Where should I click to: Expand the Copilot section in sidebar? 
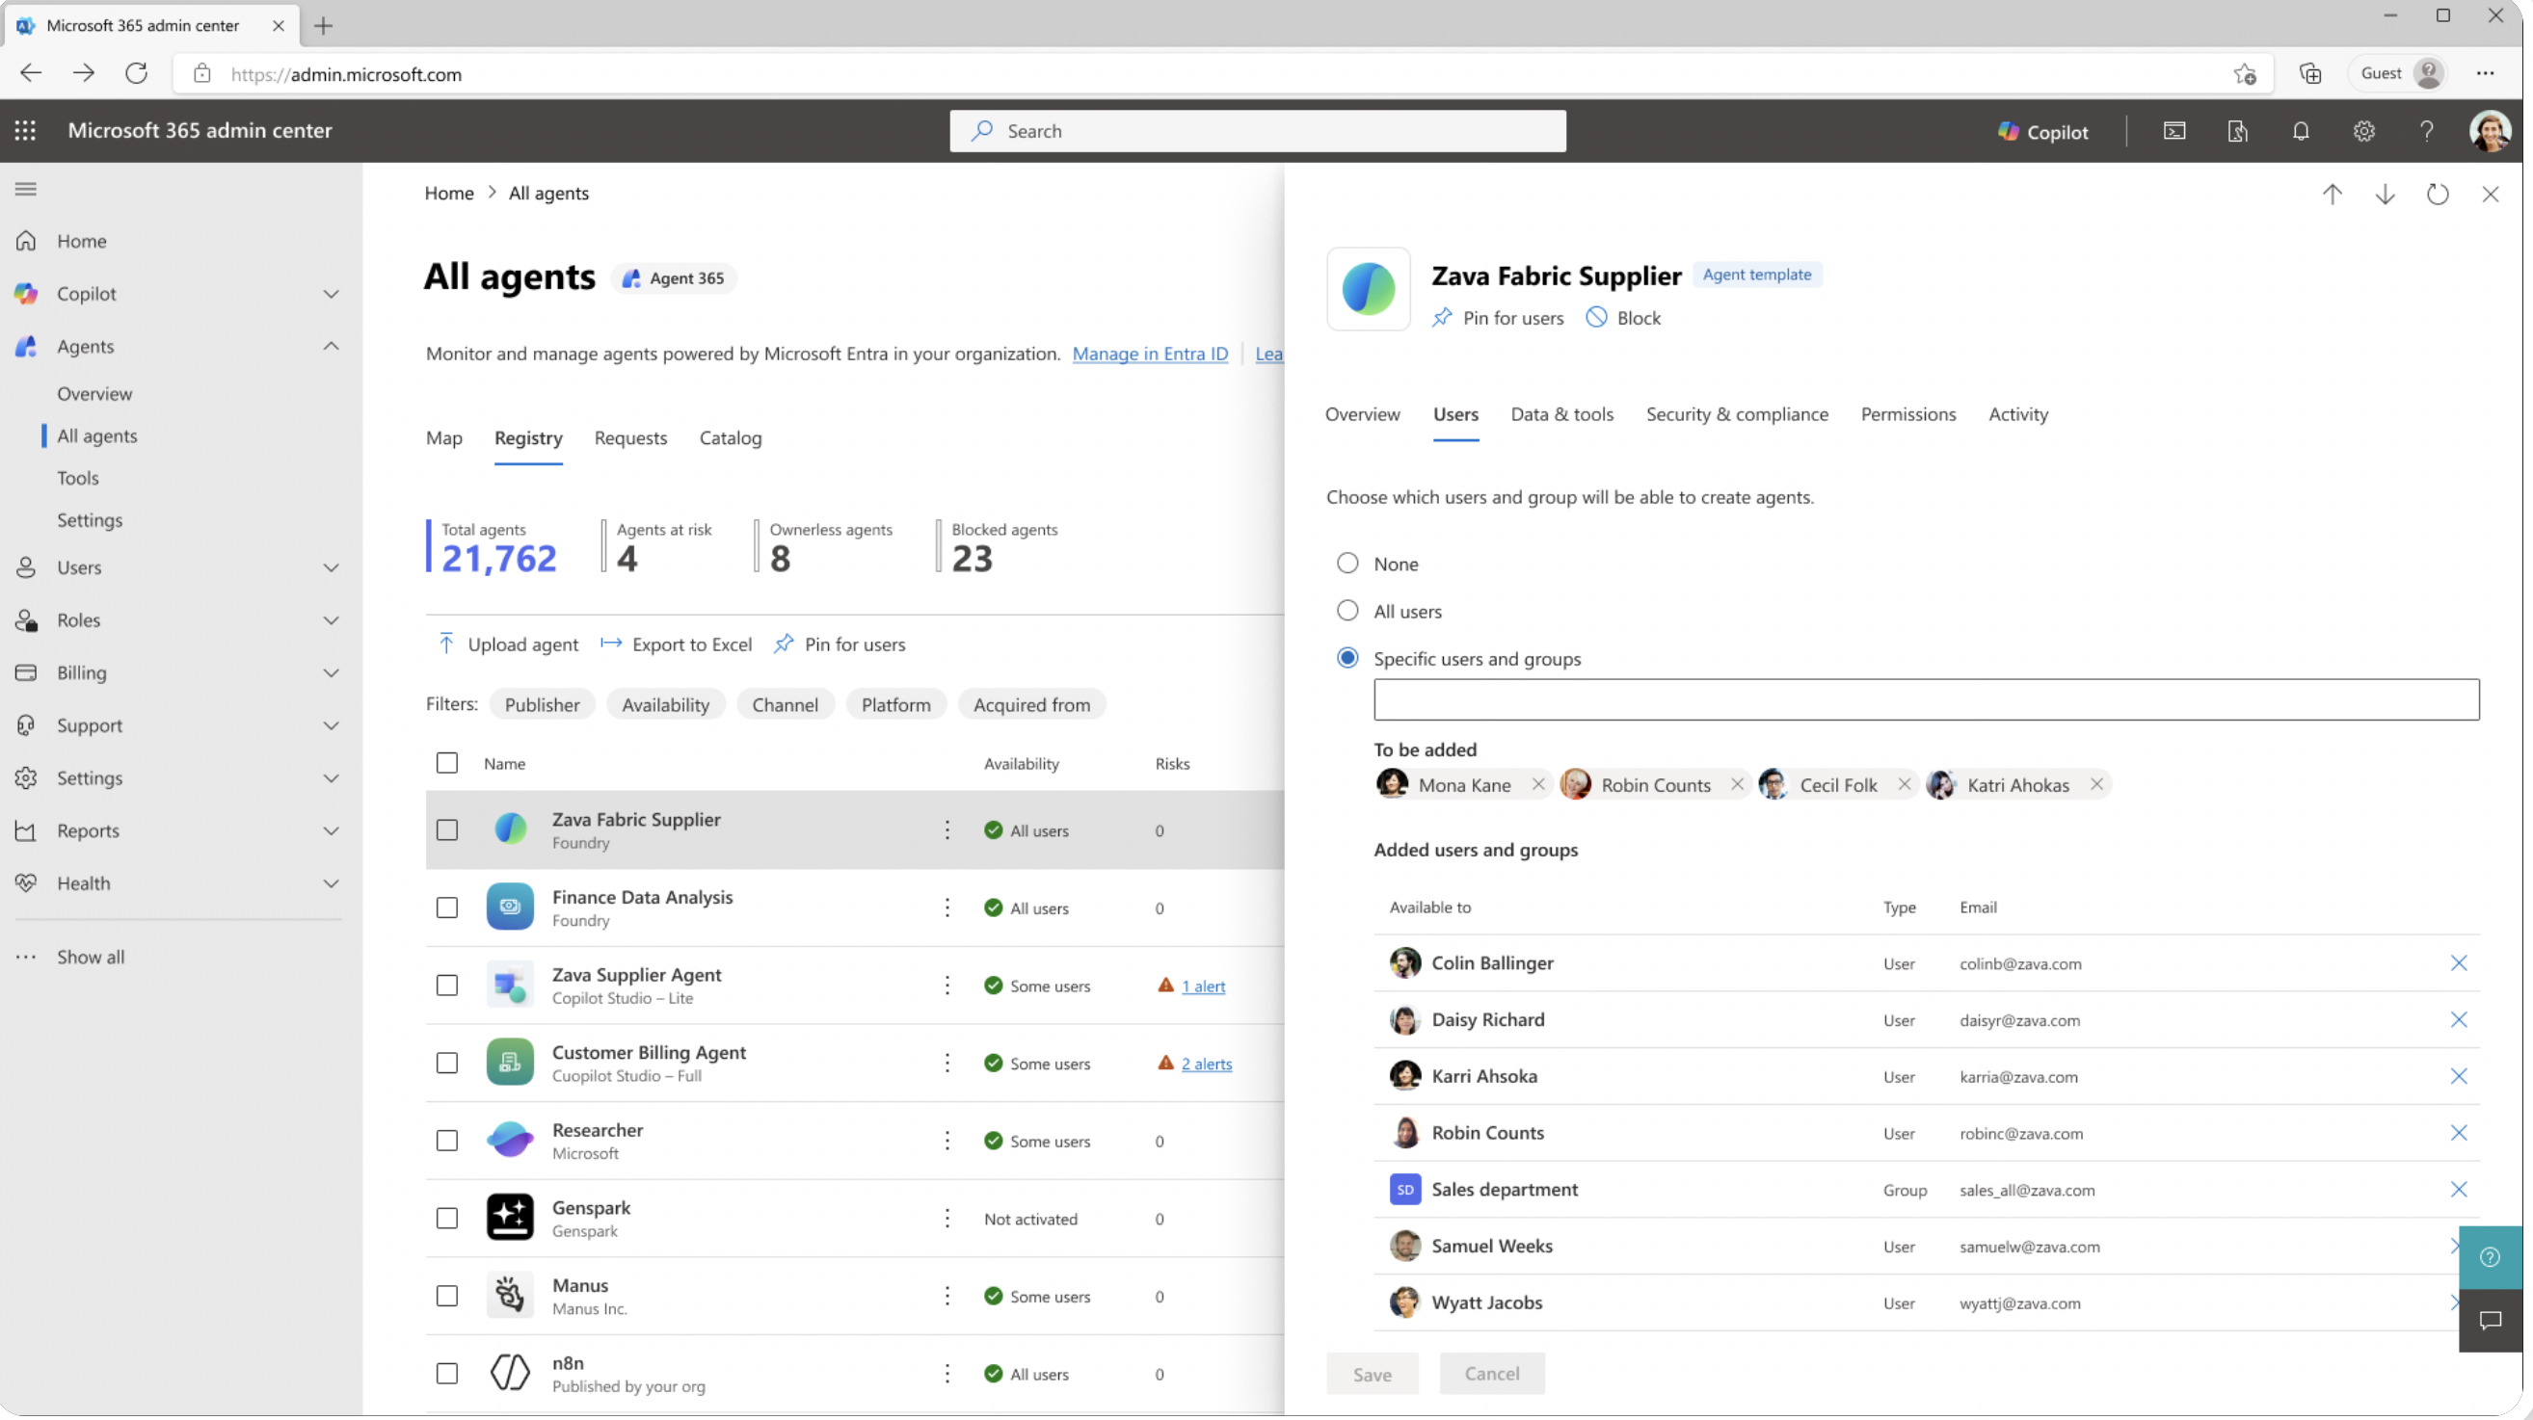pyautogui.click(x=332, y=294)
